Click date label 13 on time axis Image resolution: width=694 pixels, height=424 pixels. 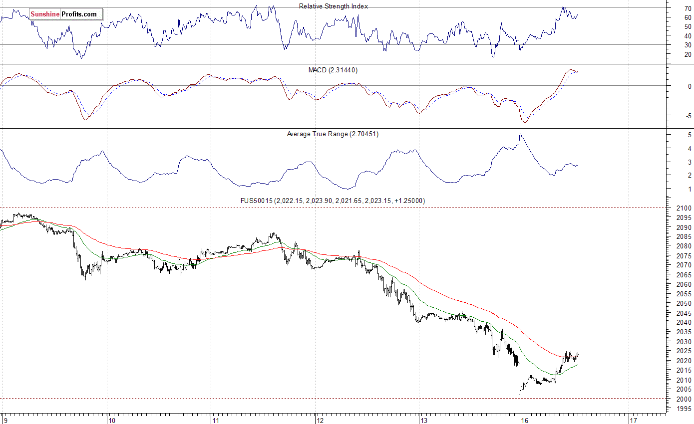(x=424, y=421)
